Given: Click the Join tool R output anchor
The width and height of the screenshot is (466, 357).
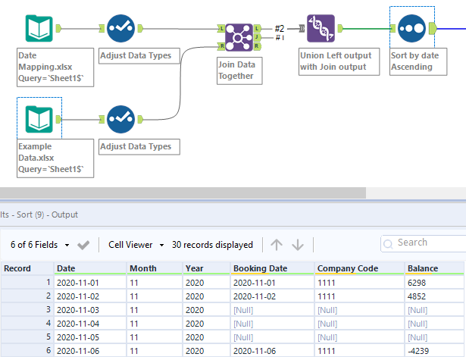Looking at the screenshot, I should pos(258,46).
